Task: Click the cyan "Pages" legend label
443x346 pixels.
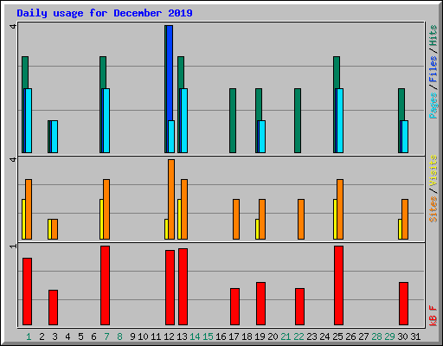Action: coord(433,106)
